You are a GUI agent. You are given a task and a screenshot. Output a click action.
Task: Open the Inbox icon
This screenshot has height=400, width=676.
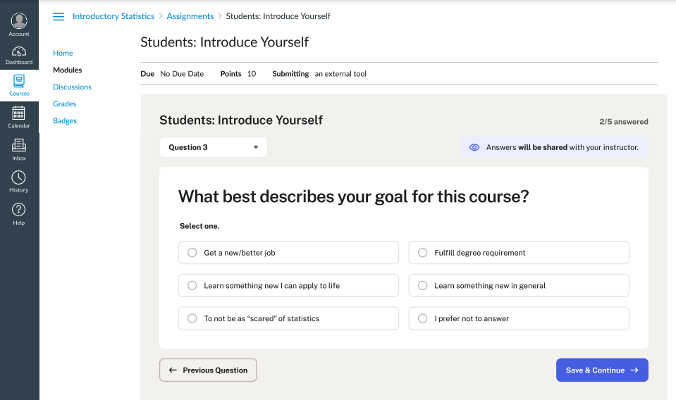click(19, 148)
